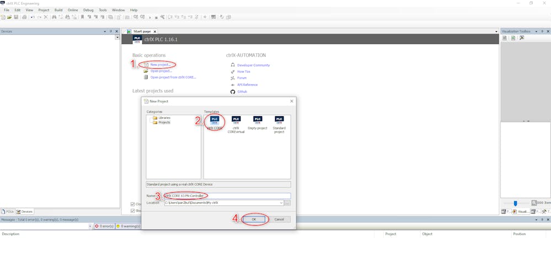
Task: Toggle the 0 error(s) filter button
Action: [104, 226]
